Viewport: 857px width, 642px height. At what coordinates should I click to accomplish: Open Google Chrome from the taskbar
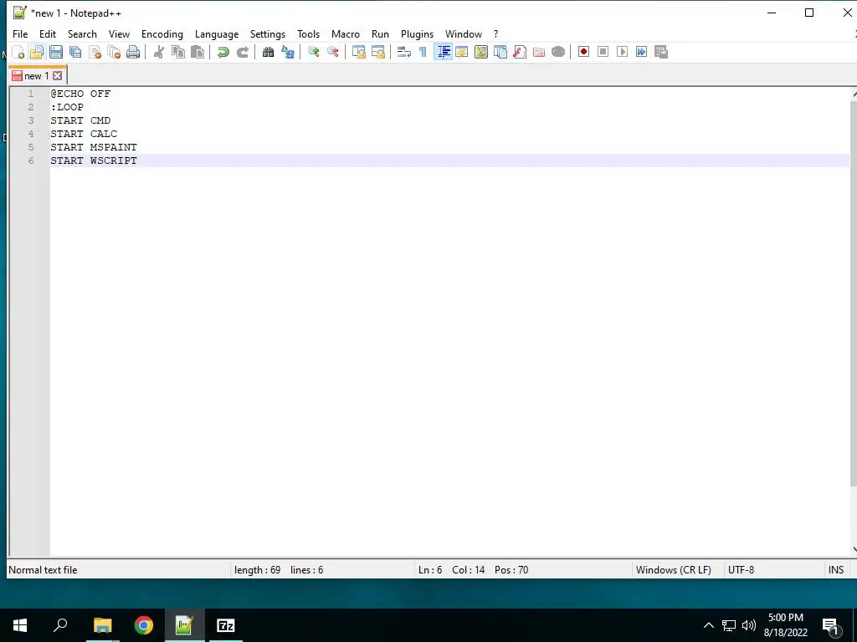(x=144, y=625)
